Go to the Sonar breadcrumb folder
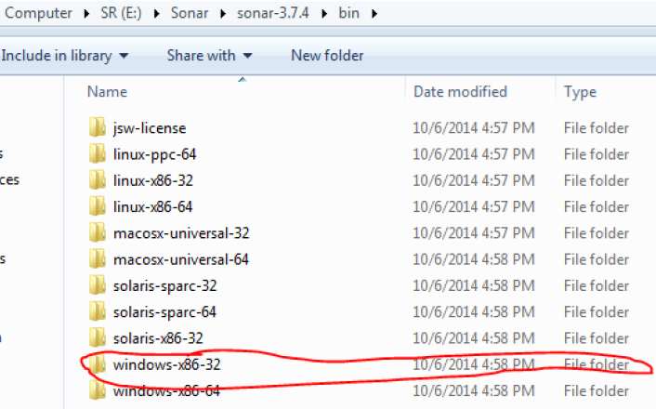The height and width of the screenshot is (409, 656). click(x=190, y=13)
